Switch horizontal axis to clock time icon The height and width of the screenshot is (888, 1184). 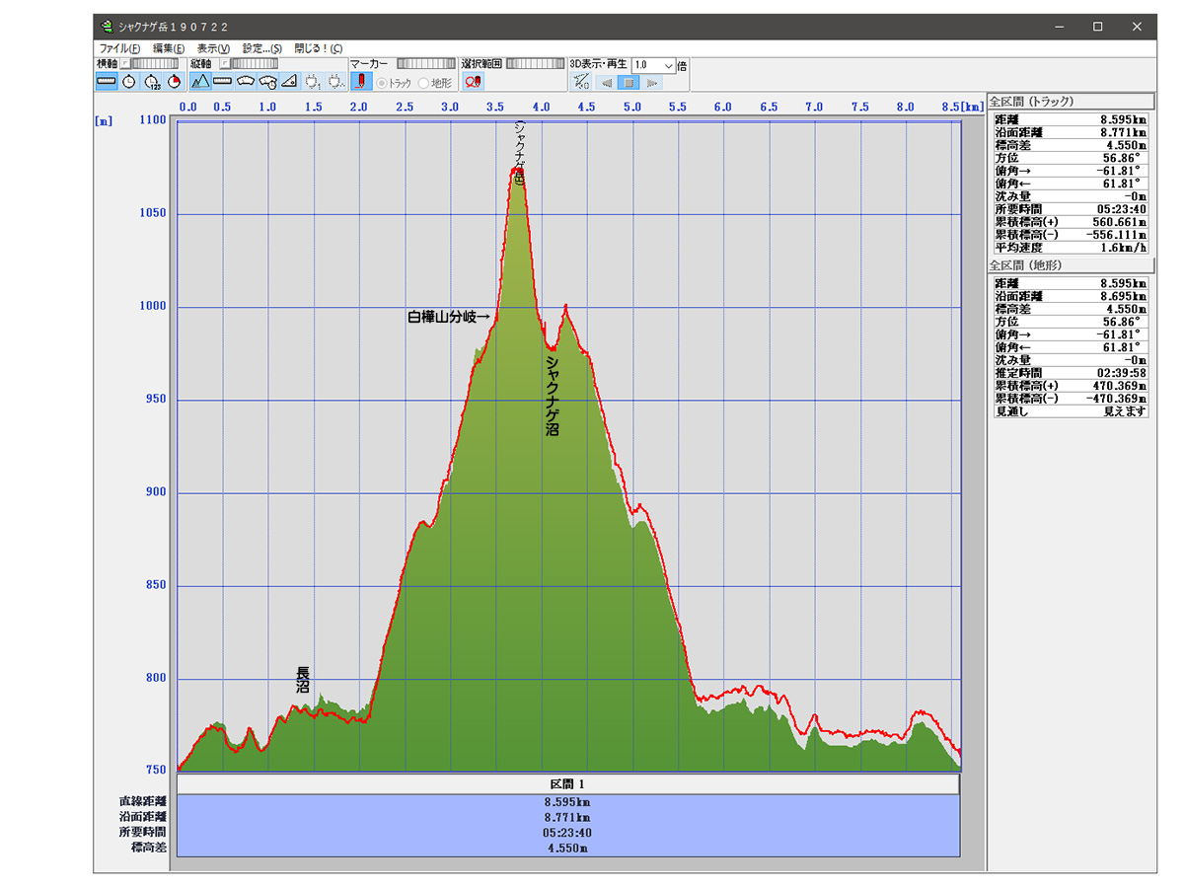(129, 82)
